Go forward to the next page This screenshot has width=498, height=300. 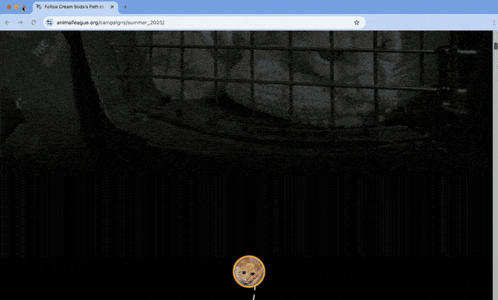20,23
